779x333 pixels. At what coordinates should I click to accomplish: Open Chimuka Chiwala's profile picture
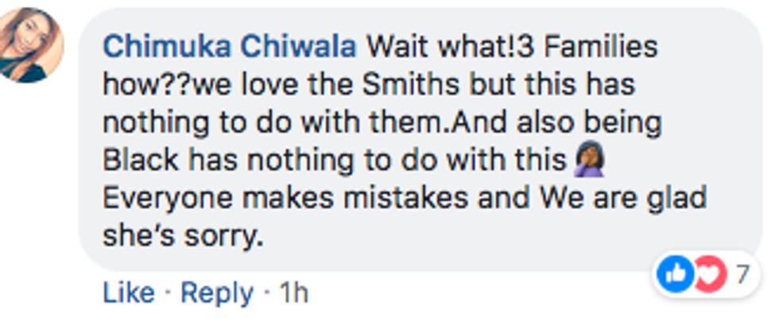[32, 45]
